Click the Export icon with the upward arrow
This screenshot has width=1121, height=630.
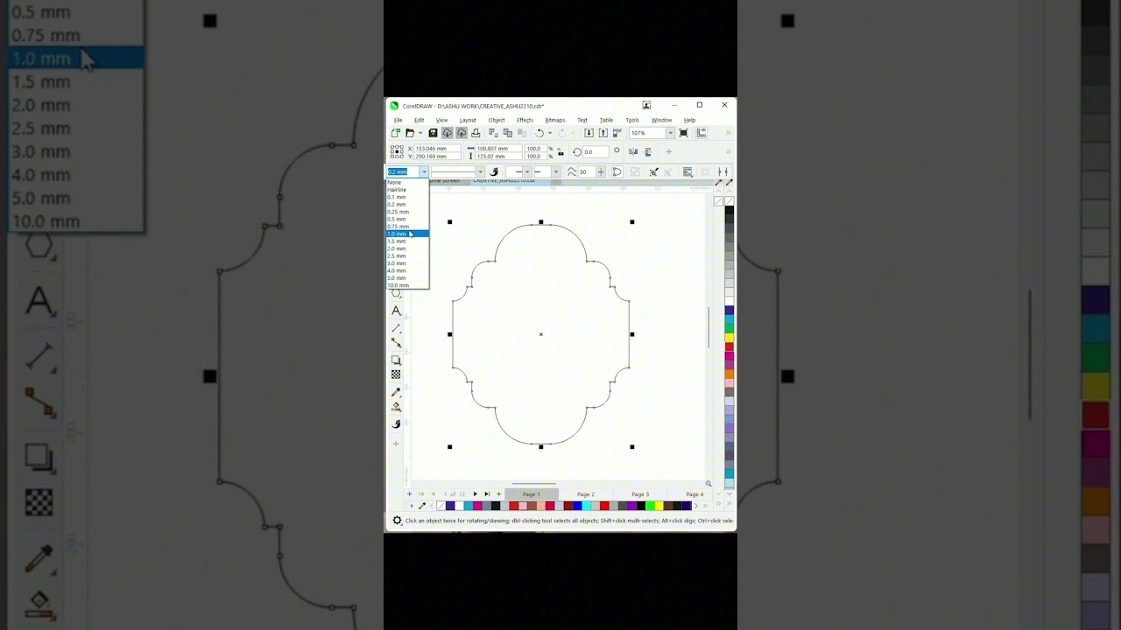tap(603, 133)
